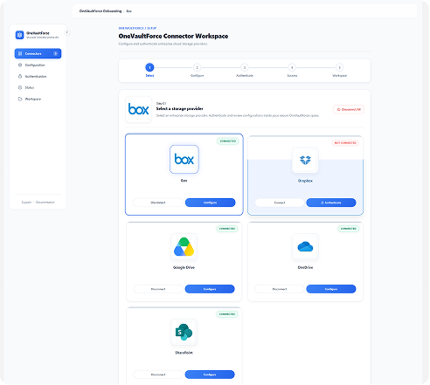Viewport: 430px width, 385px height.
Task: Click the Disconnect All button
Action: point(349,110)
